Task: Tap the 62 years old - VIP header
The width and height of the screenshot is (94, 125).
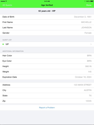Action: [47, 11]
